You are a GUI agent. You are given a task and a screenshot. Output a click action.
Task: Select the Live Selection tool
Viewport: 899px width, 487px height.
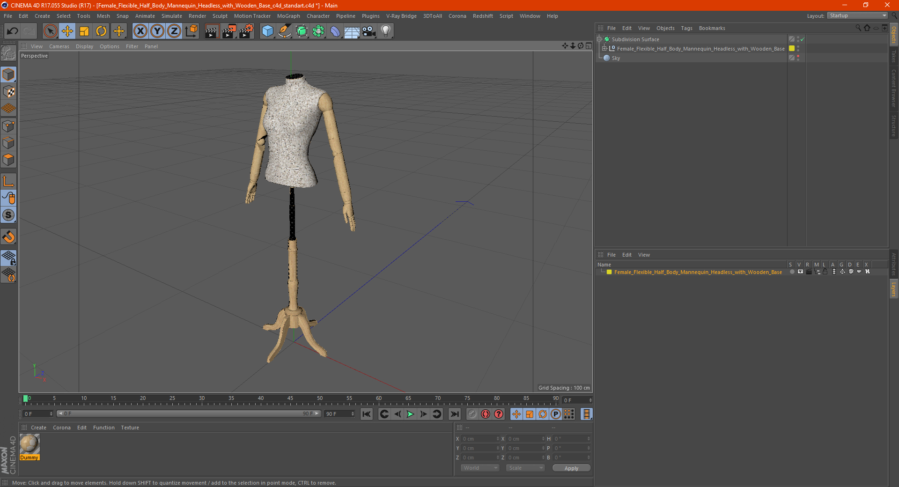point(50,31)
